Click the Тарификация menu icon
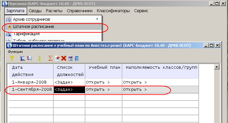228x123 pixels. (x=9, y=34)
